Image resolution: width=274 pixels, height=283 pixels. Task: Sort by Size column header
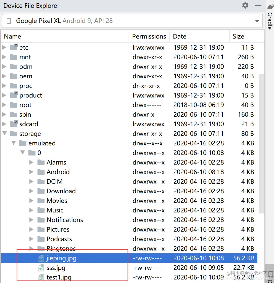[x=238, y=37]
